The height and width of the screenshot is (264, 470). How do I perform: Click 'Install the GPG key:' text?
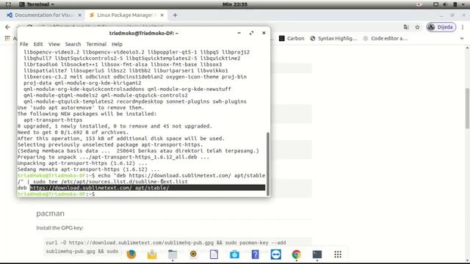(60, 228)
